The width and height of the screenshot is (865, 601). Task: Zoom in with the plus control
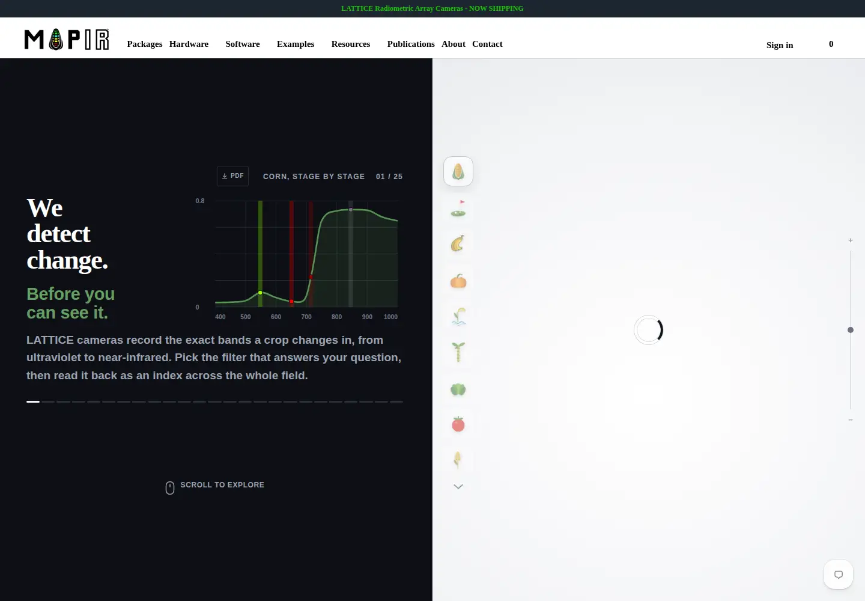coord(851,240)
